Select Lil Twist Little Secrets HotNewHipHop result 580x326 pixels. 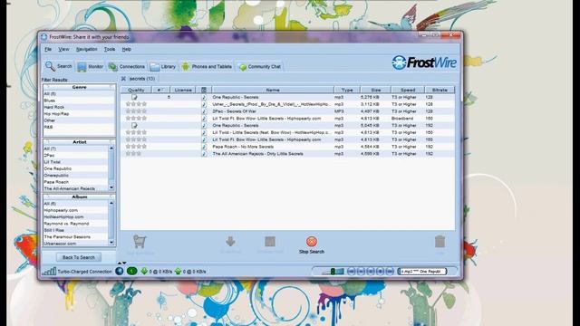point(287,132)
